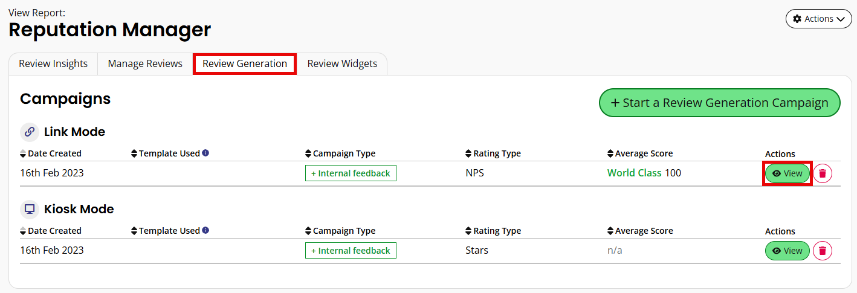The width and height of the screenshot is (857, 293).
Task: Sort Kiosk Mode table by Rating Type
Action: tap(493, 231)
